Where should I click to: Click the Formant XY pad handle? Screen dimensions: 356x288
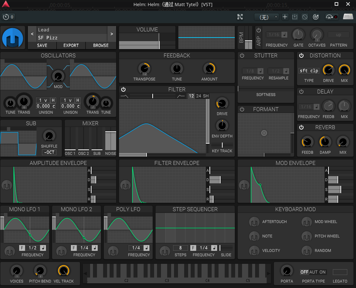coord(264,133)
